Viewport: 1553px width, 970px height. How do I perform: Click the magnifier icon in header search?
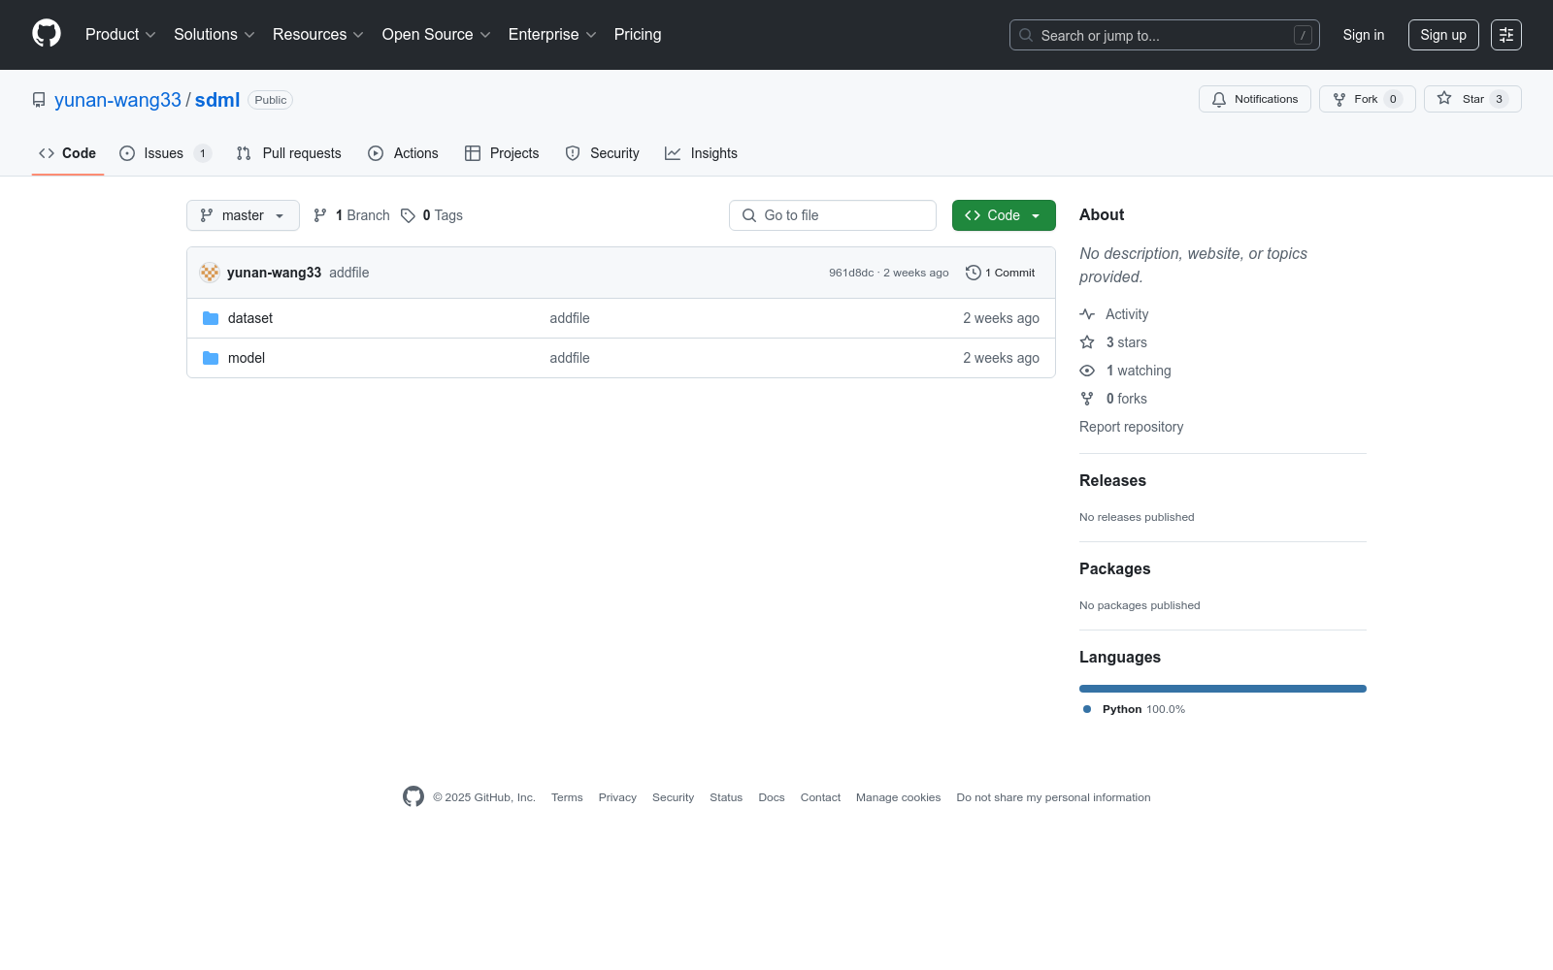[1026, 35]
